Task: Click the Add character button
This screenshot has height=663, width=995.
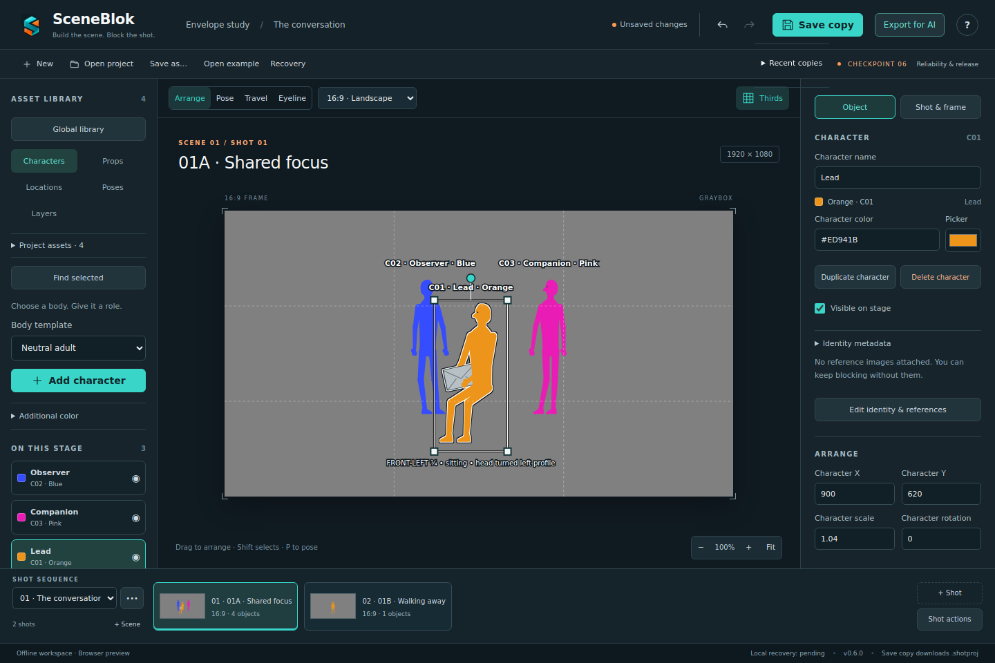Action: coord(78,381)
